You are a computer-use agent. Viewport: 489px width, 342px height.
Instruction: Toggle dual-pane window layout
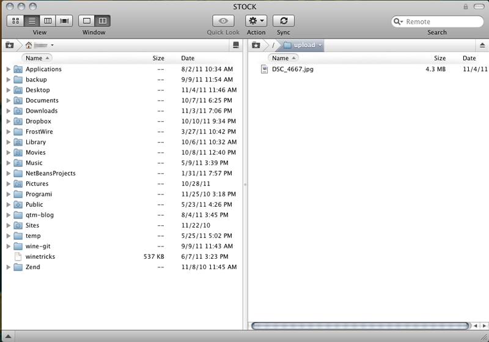pos(103,21)
